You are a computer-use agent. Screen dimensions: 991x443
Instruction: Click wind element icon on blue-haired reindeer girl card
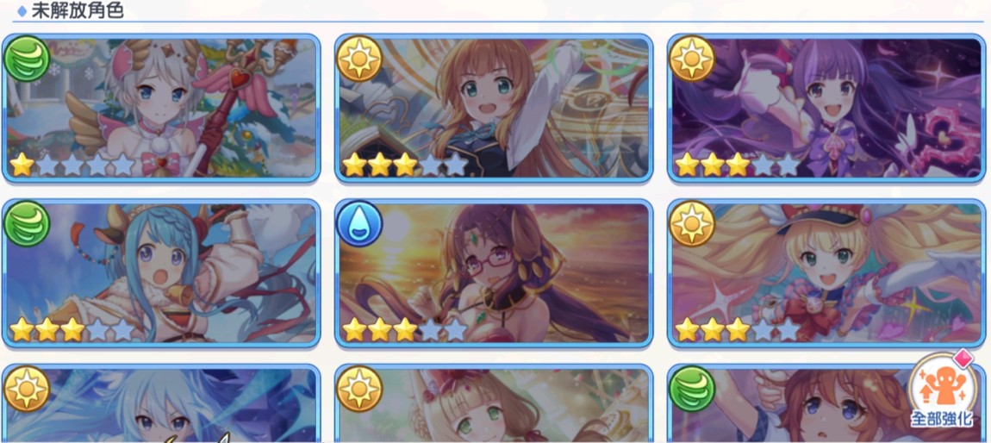click(27, 224)
